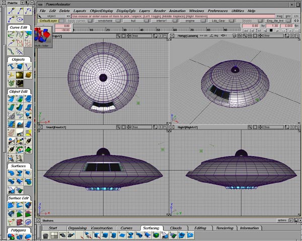The height and width of the screenshot is (241, 302).
Task: Click the trash can icon in Shelves
Action: click(45, 235)
